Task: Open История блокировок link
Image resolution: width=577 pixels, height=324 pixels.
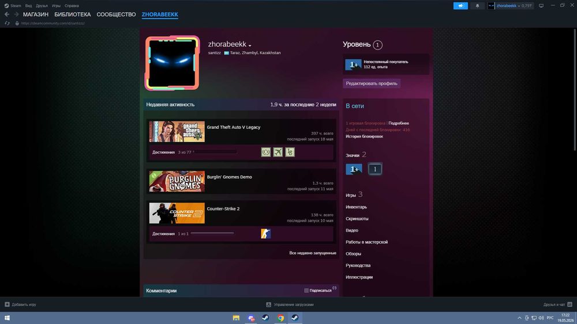Action: coord(364,136)
